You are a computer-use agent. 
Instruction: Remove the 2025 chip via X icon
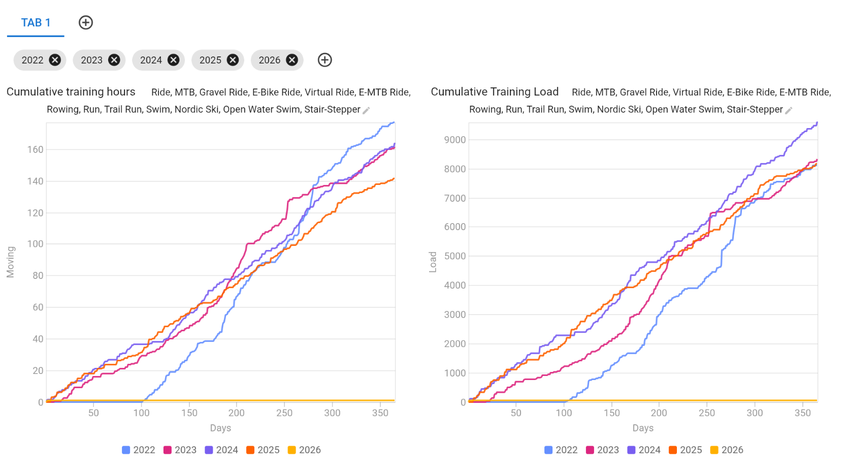(233, 60)
